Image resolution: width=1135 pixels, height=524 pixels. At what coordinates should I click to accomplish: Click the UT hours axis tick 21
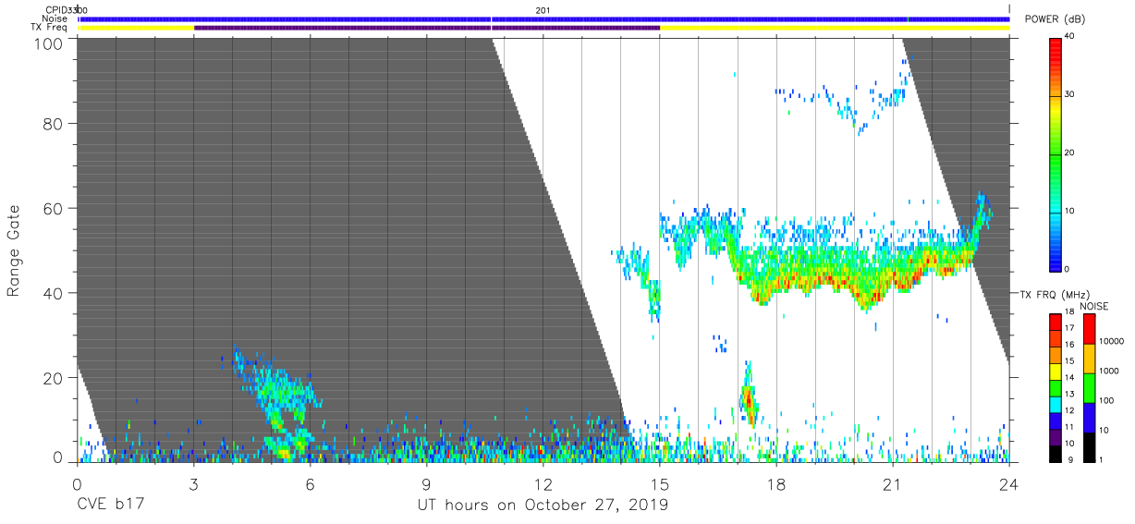click(x=892, y=483)
